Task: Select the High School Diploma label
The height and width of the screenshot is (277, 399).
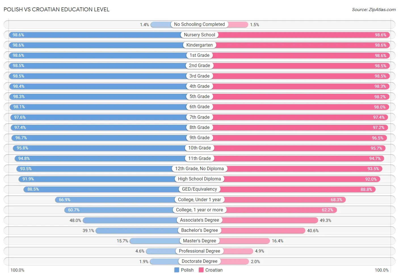Action: (199, 179)
